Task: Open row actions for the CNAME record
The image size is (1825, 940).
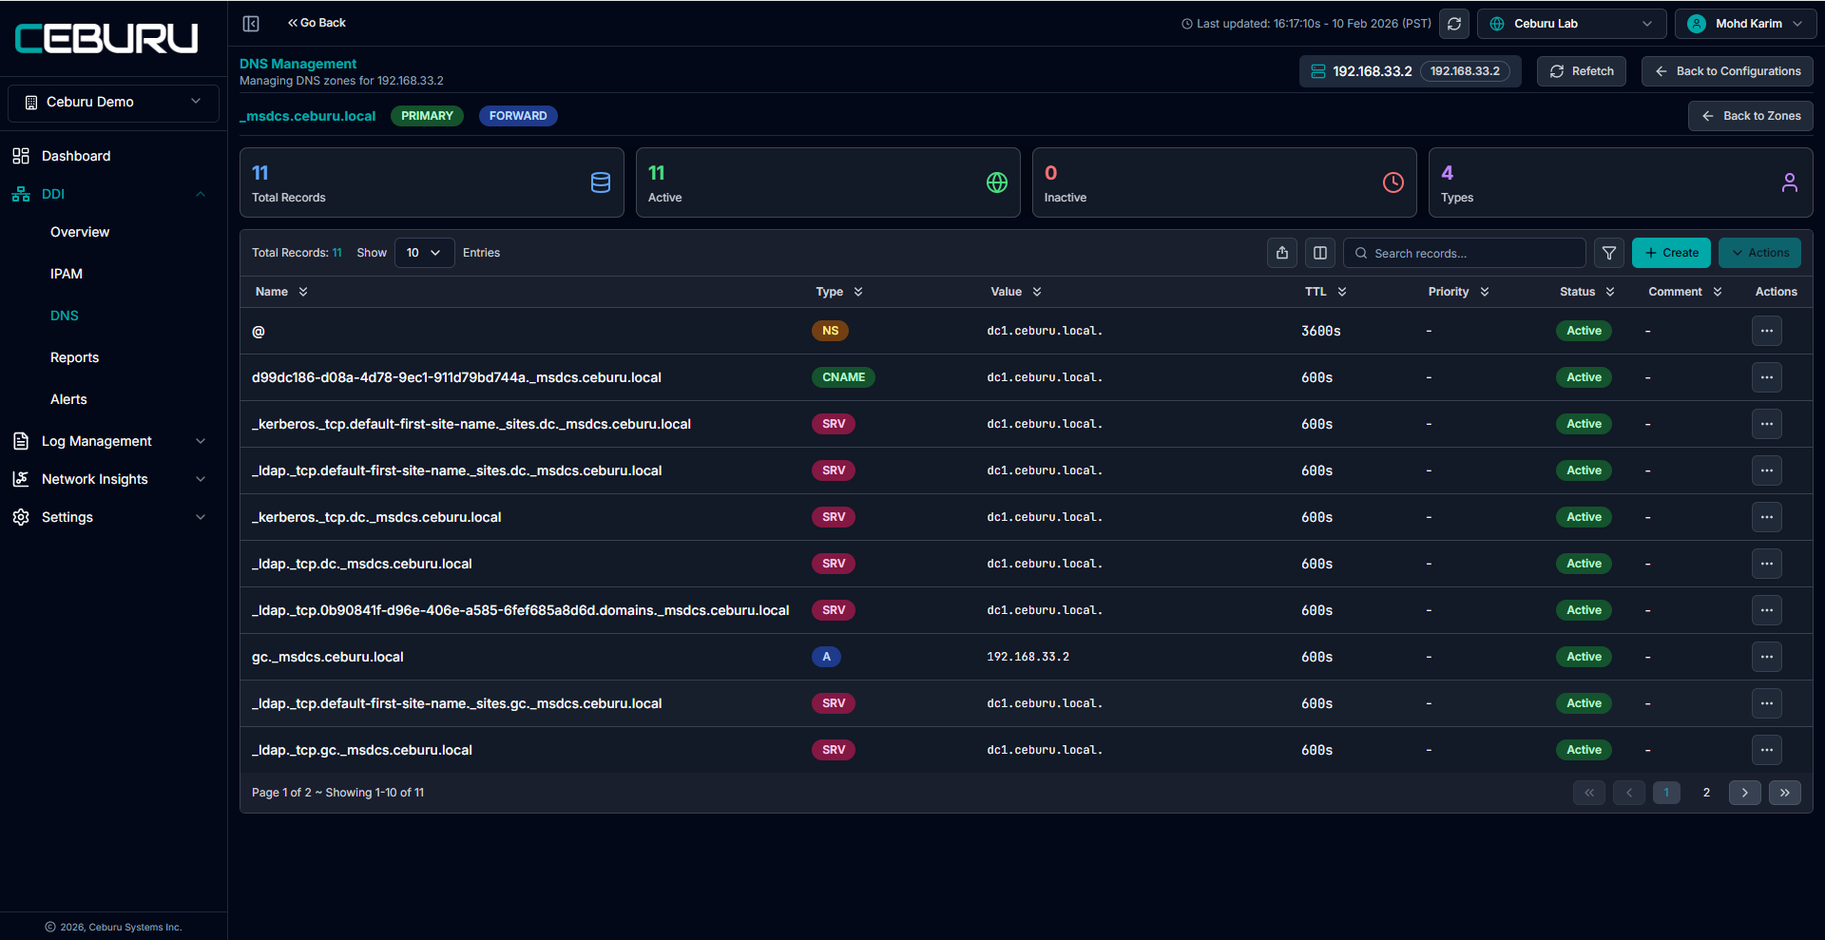Action: coord(1767,377)
